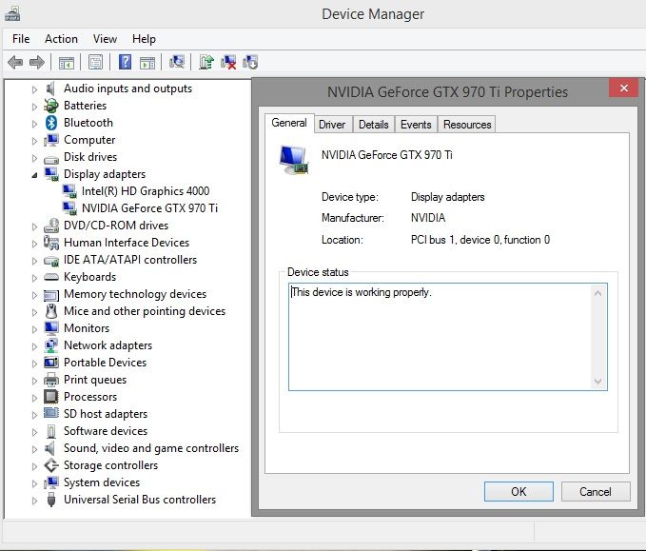
Task: Expand the Human Interface Devices node
Action: (x=34, y=244)
